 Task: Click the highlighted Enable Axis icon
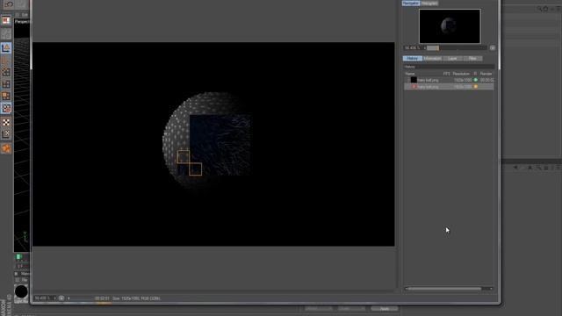click(6, 108)
